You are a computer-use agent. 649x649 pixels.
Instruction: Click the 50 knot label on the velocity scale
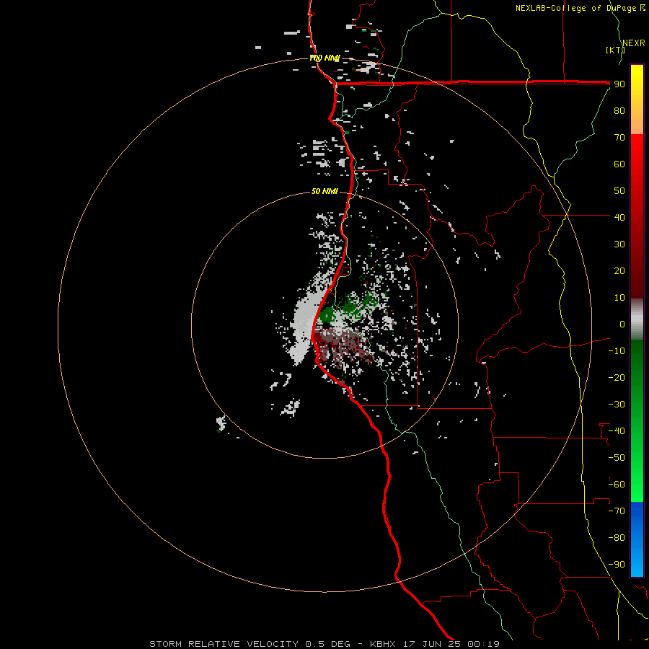[619, 191]
